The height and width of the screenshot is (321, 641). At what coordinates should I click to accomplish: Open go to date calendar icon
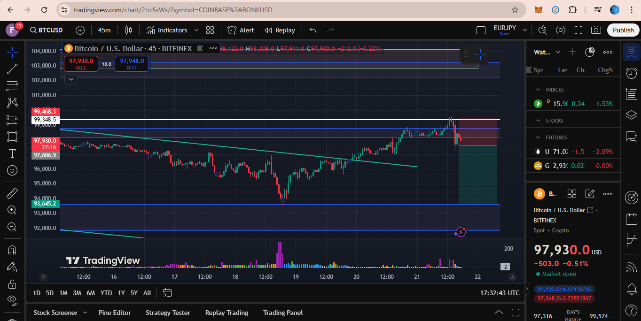pyautogui.click(x=167, y=293)
